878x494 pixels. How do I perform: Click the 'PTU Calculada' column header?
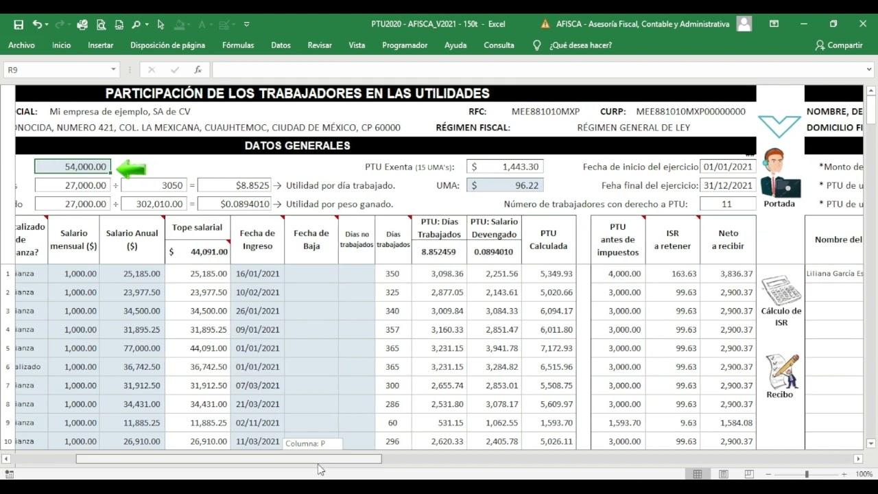click(x=548, y=239)
